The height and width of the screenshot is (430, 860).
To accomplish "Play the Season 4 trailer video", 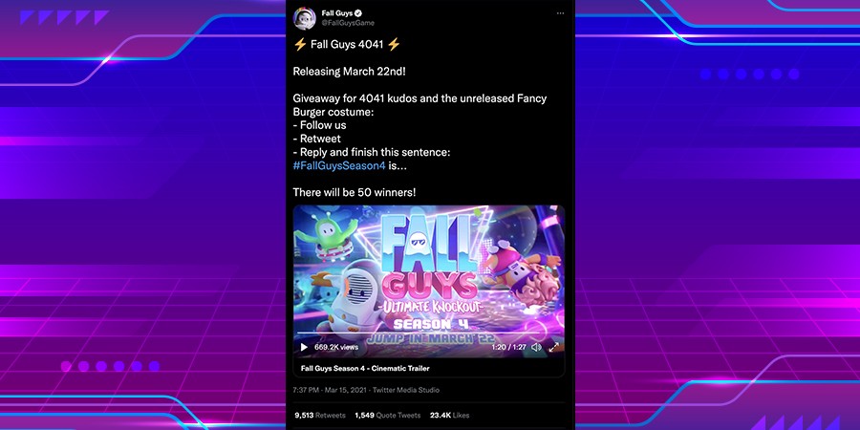I will point(304,347).
